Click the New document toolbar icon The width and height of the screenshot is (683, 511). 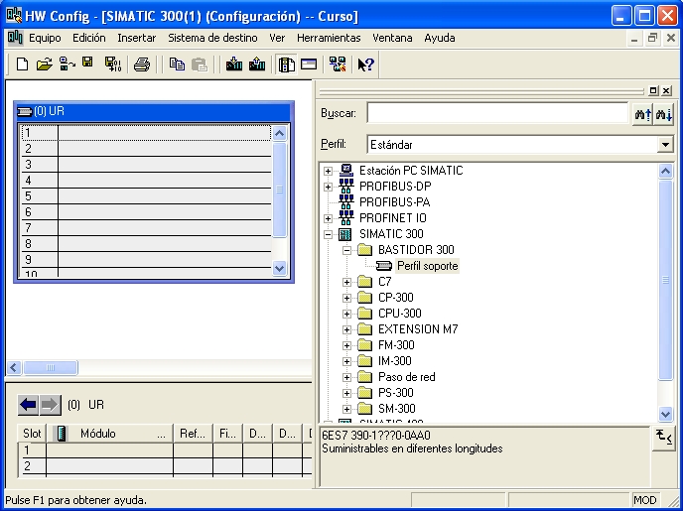[x=22, y=64]
